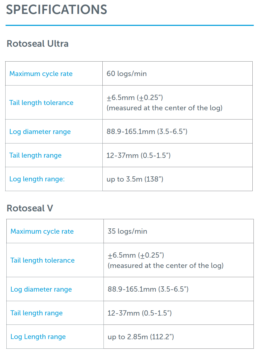261x361 pixels.
Task: Select the Rotoseal V heading
Action: click(30, 208)
